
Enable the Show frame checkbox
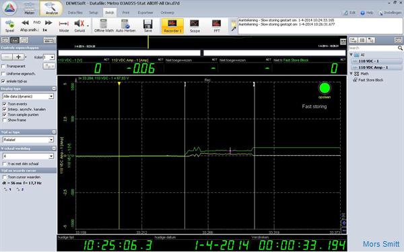click(5, 120)
